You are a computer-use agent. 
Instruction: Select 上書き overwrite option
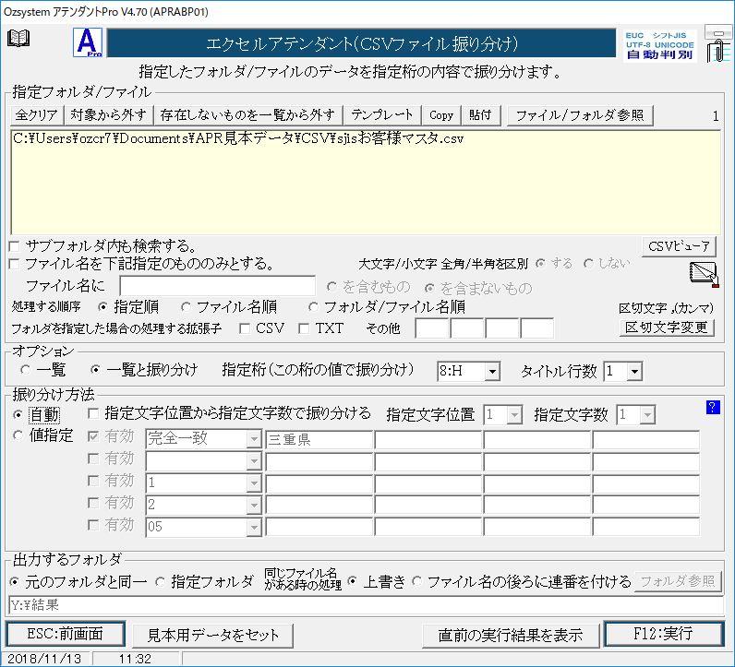(352, 582)
